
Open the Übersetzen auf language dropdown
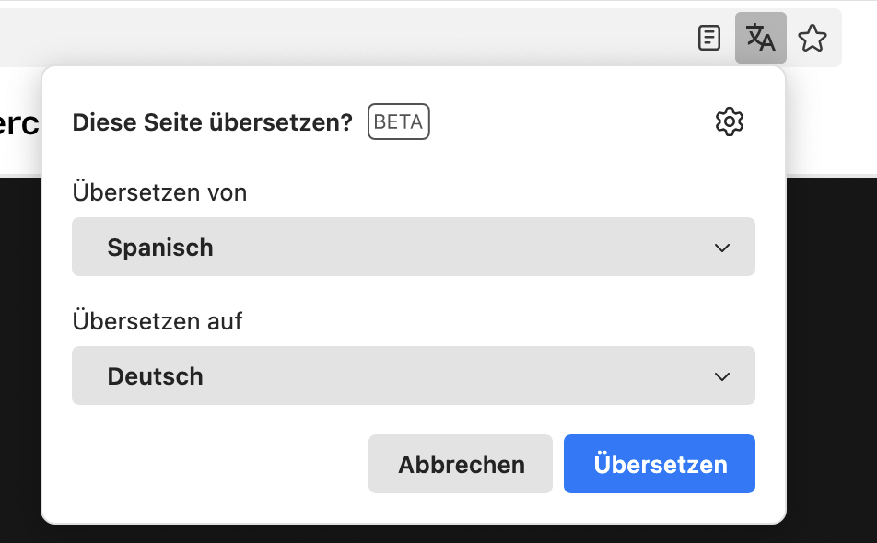coord(413,375)
